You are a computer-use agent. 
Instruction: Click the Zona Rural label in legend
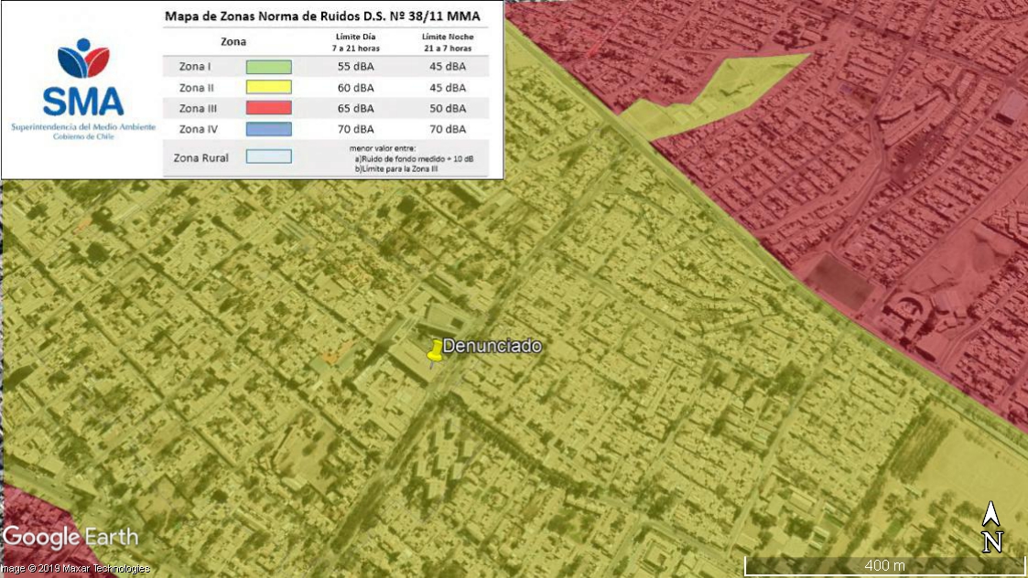pyautogui.click(x=200, y=157)
